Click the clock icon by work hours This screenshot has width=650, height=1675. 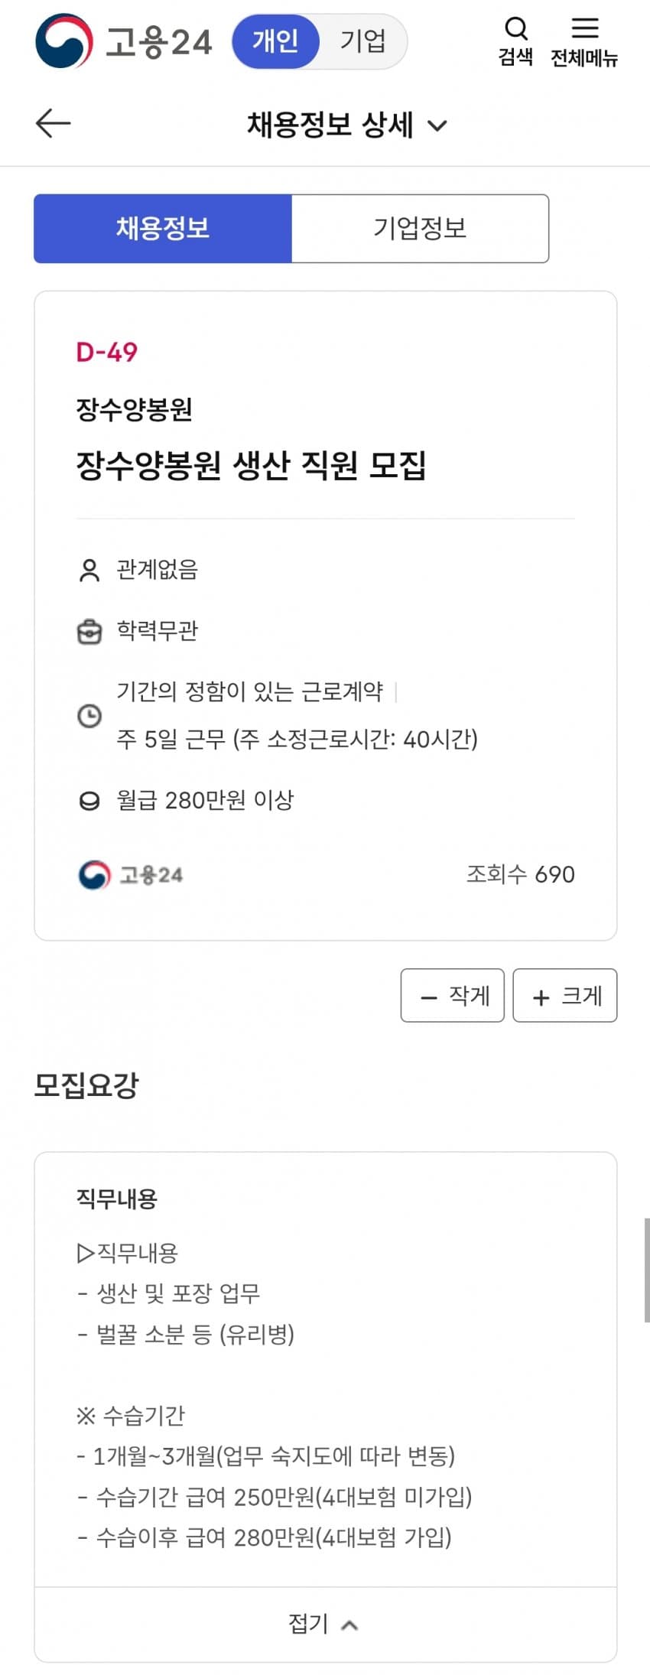tap(89, 716)
